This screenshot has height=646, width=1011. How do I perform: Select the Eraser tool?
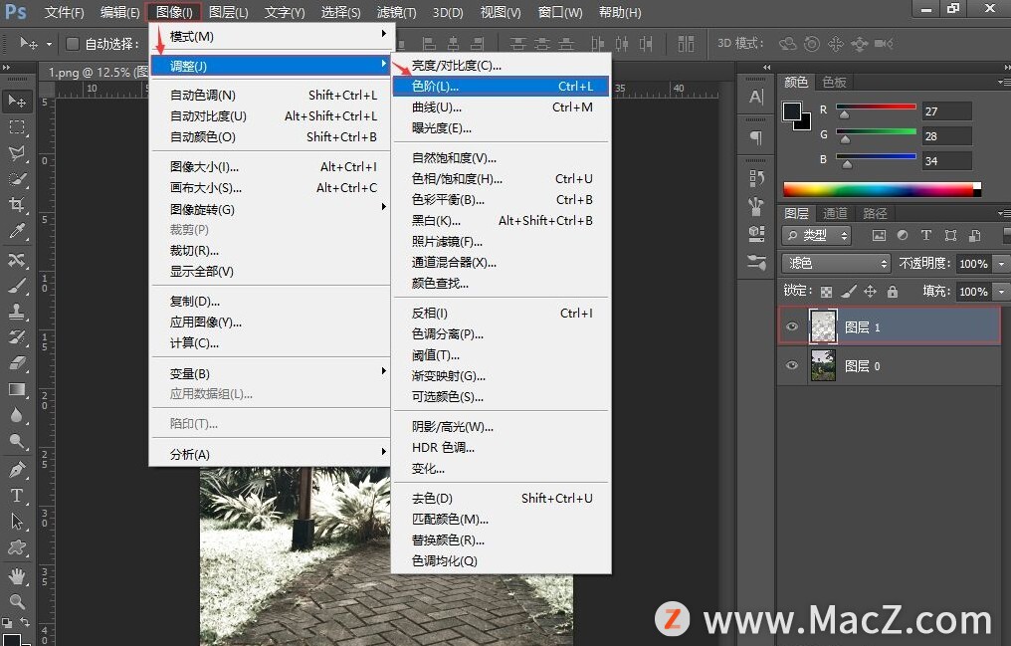coord(17,363)
